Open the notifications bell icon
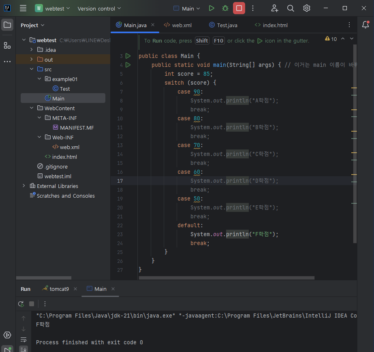374x352 pixels. 365,25
